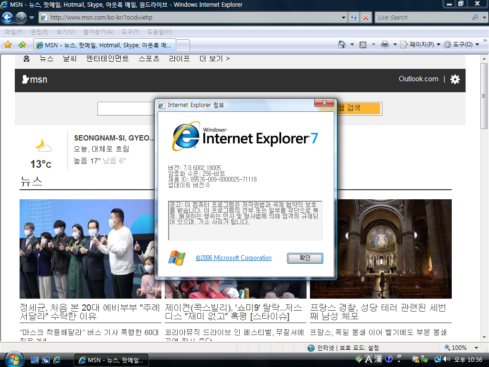
Task: Open the zoom level 100% dropdown arrow
Action: click(x=476, y=348)
